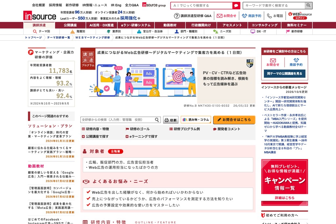Click the 官公庁・自治体 building icon

(139, 31)
